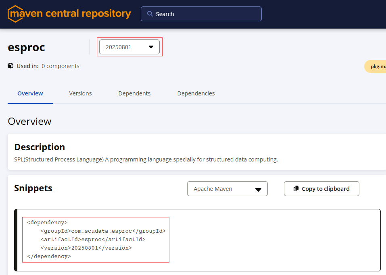Click the pkg:maven purl badge
Screen dimensions: 386x275
click(375, 66)
